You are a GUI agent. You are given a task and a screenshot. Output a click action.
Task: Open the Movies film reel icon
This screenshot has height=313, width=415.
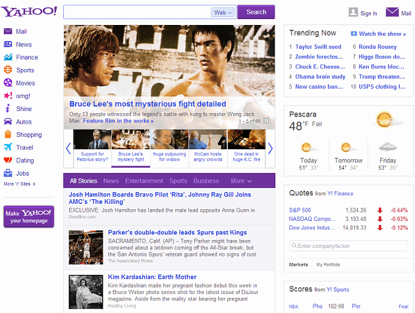8,83
